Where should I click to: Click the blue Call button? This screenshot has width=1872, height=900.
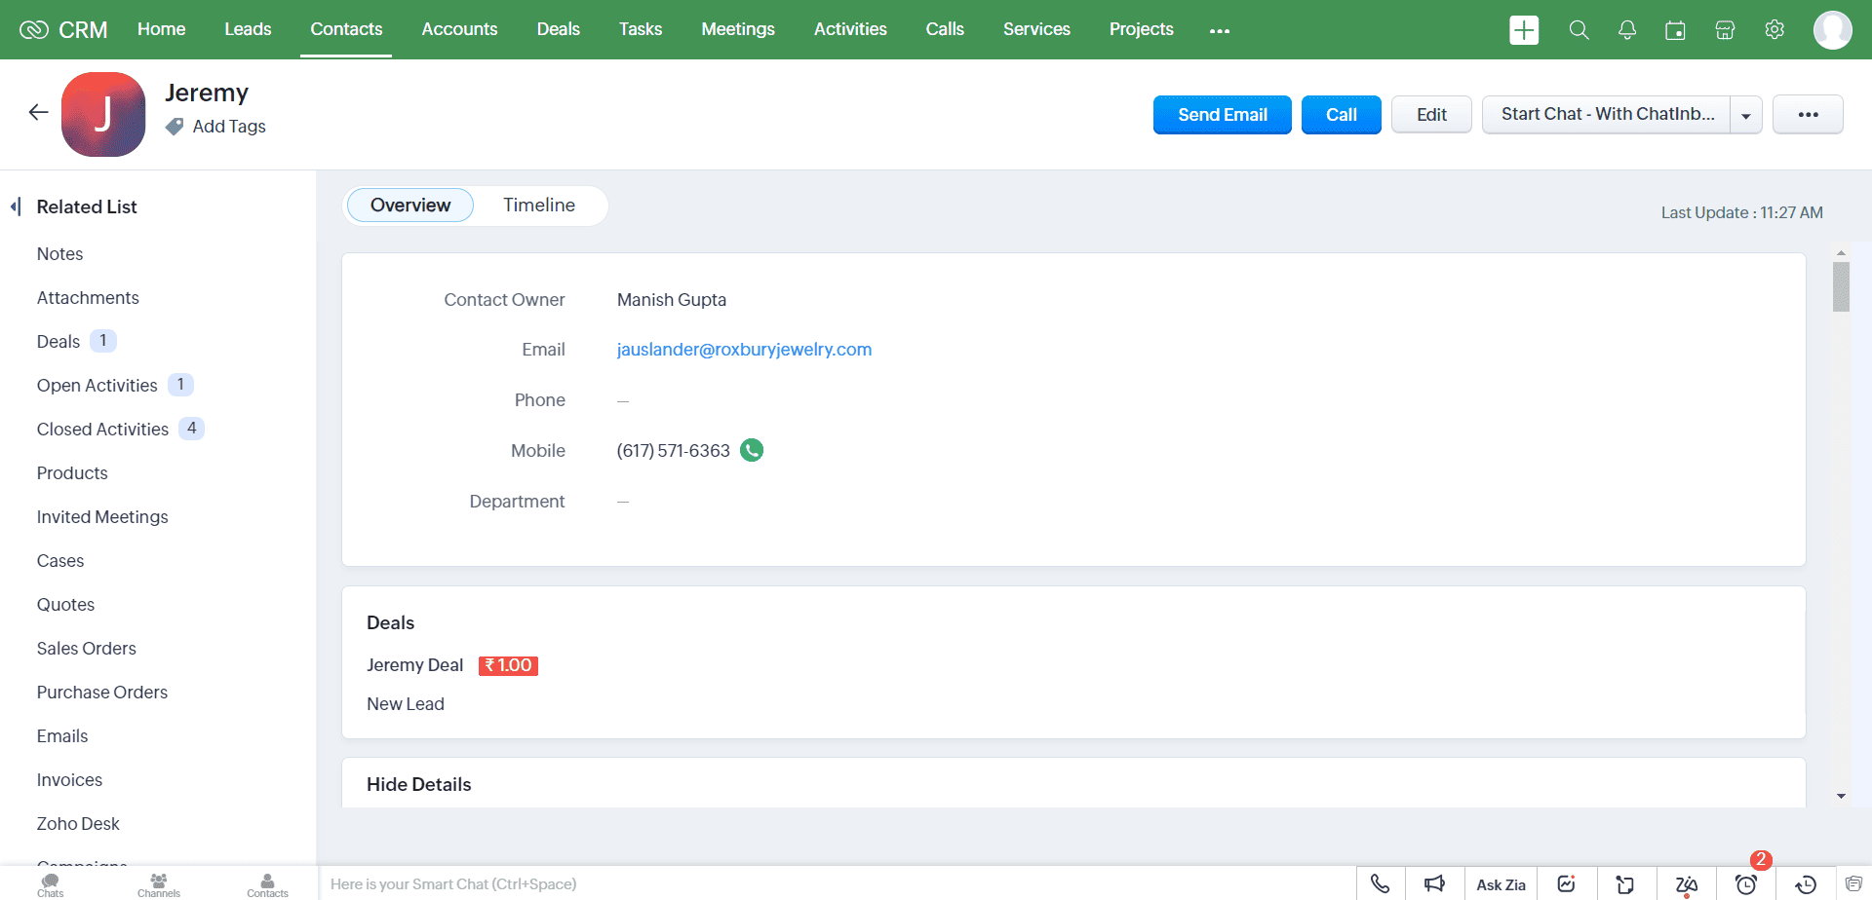point(1342,115)
